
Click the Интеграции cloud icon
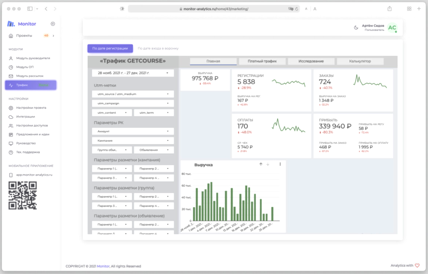[x=11, y=117]
